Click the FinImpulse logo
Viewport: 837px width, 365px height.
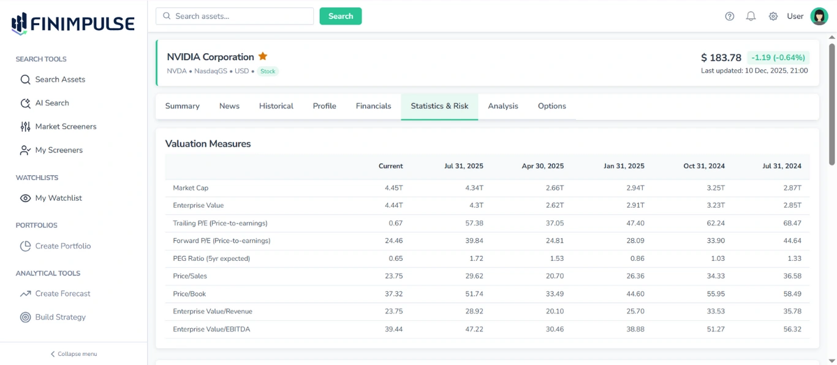pos(72,23)
